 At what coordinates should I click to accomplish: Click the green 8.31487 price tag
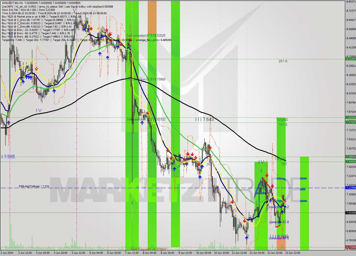coord(350,59)
